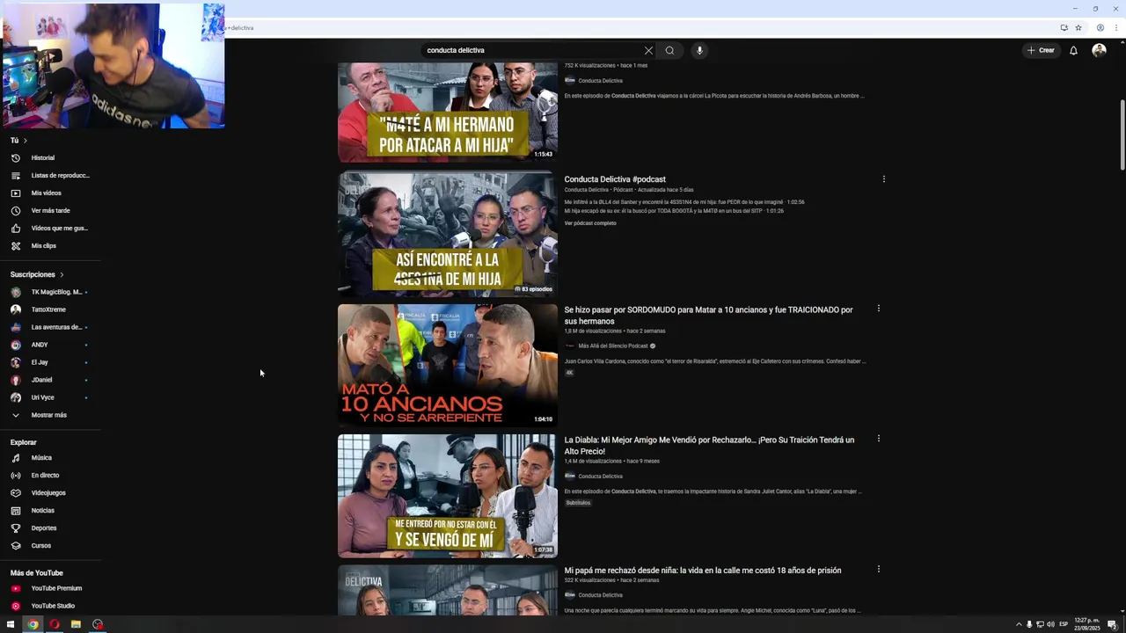Viewport: 1126px width, 633px height.
Task: Open the volume tray icon
Action: (x=1050, y=624)
